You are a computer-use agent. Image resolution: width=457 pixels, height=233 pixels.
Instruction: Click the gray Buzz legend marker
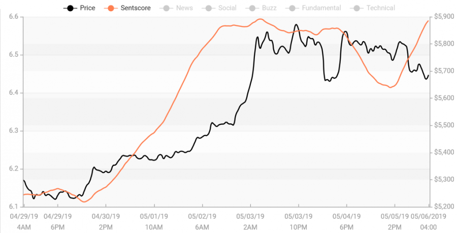(x=252, y=9)
